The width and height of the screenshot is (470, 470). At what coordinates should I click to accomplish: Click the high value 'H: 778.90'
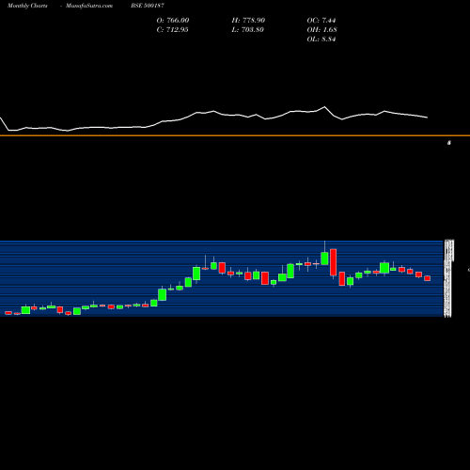pos(248,20)
